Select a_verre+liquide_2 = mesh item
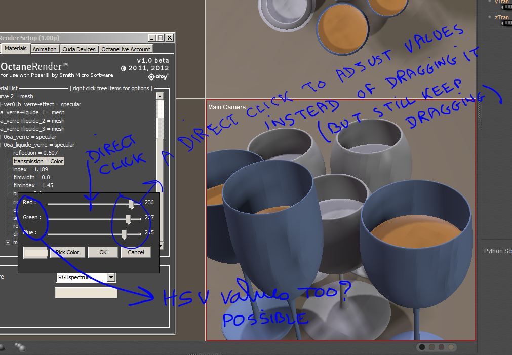This screenshot has height=355, width=512. click(32, 121)
